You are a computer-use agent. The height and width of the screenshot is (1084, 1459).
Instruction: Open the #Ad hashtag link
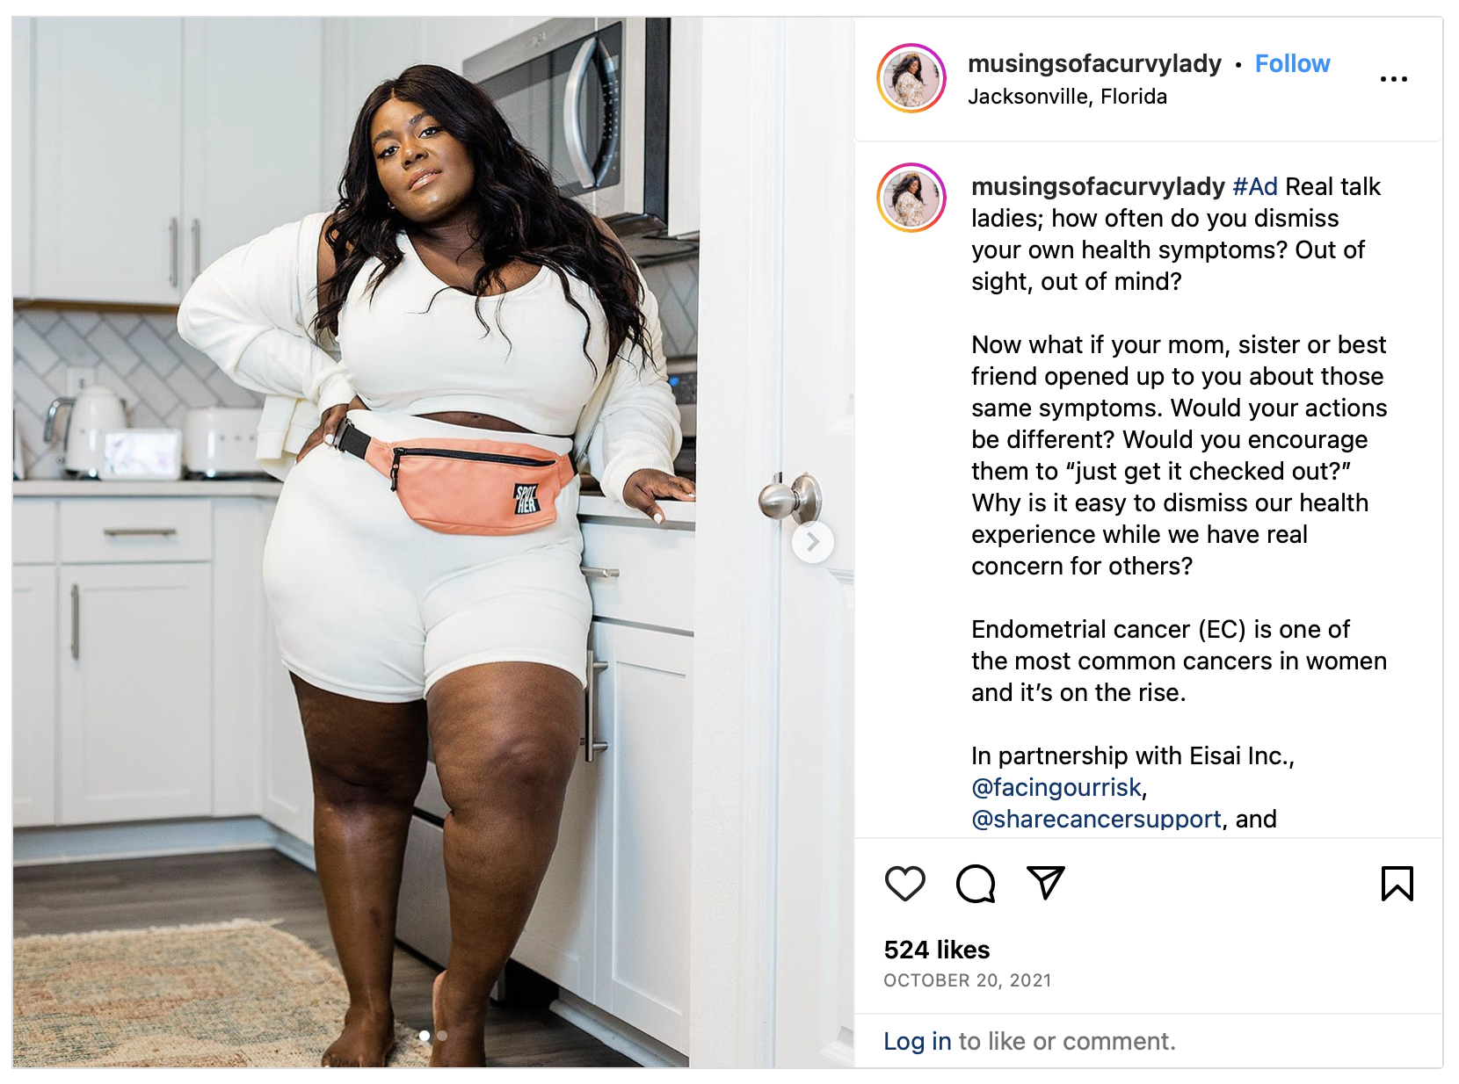click(1255, 186)
